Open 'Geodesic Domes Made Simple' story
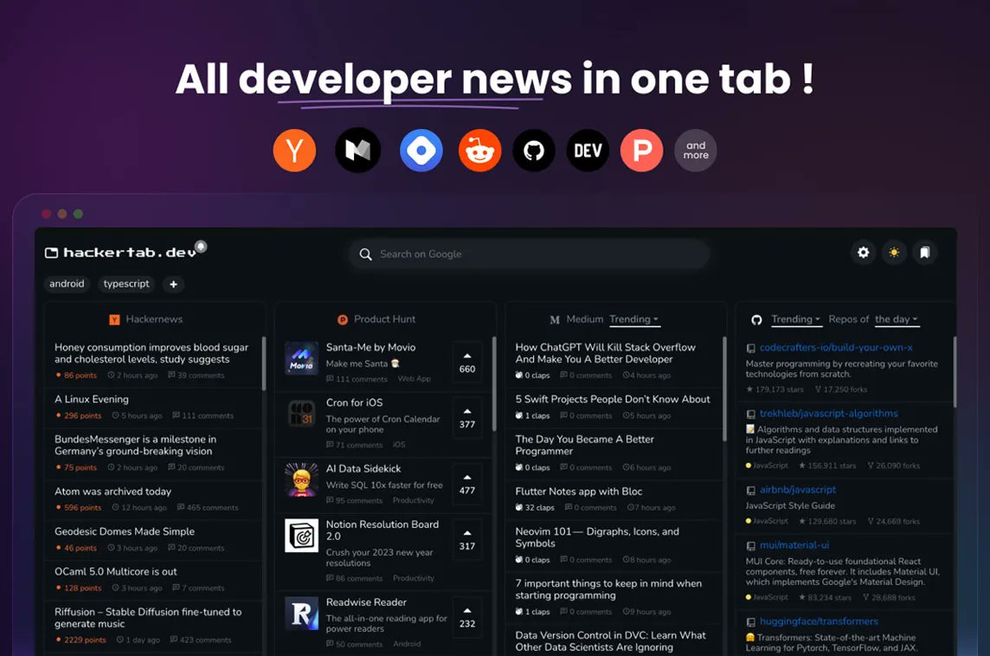The width and height of the screenshot is (990, 656). [x=125, y=531]
